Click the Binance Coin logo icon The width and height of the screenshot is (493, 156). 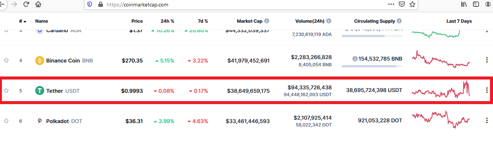pyautogui.click(x=40, y=61)
